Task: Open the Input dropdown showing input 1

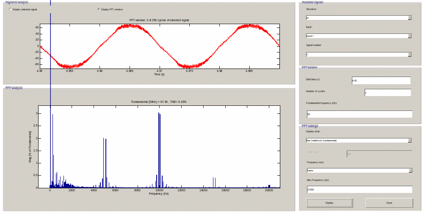Action: pyautogui.click(x=358, y=36)
